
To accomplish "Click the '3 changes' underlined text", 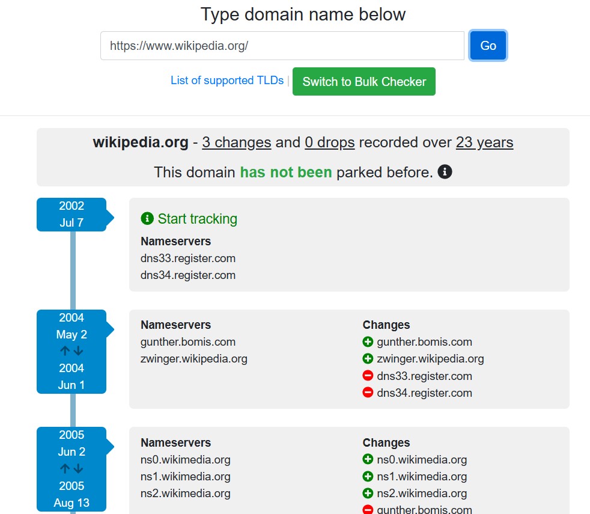I will click(x=236, y=142).
